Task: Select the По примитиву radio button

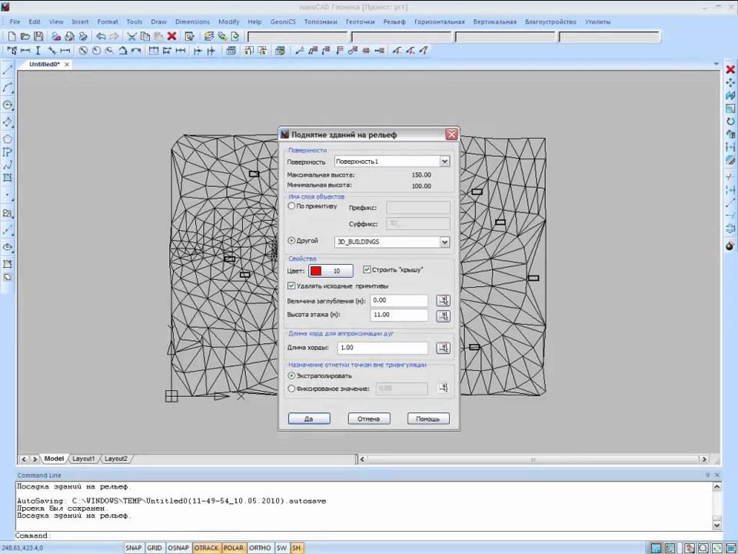Action: pos(291,206)
